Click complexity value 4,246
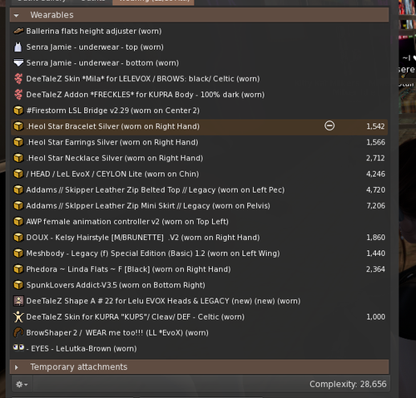 pyautogui.click(x=376, y=174)
